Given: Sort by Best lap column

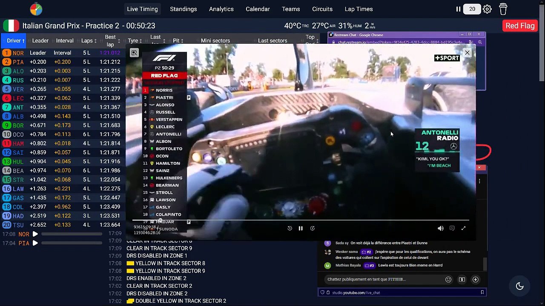Looking at the screenshot, I should pos(112,41).
